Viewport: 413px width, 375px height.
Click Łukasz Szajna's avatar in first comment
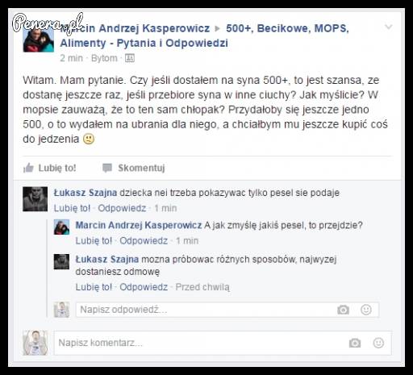click(x=35, y=199)
